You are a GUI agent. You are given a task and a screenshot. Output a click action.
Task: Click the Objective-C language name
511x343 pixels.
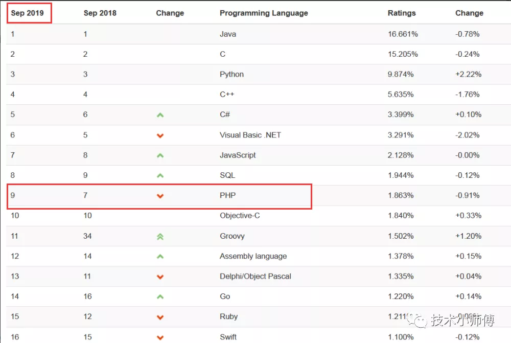(x=240, y=215)
